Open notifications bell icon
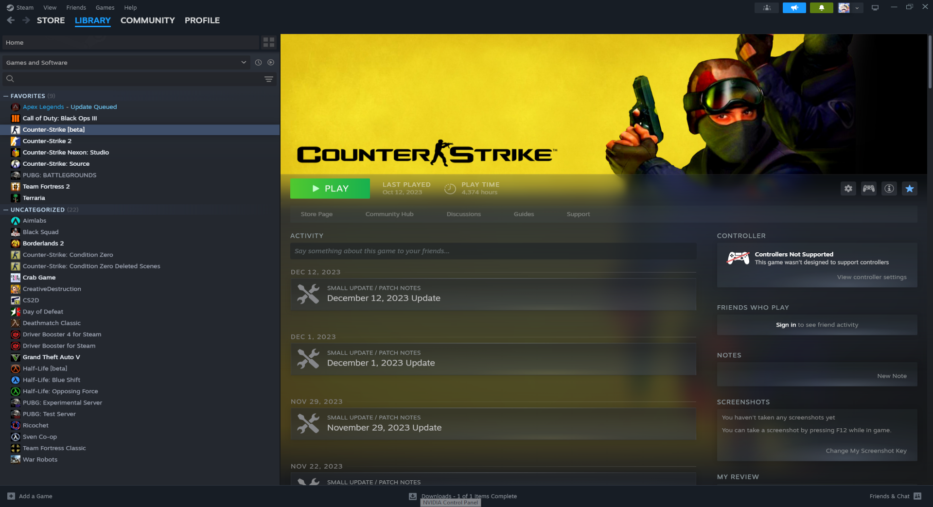The height and width of the screenshot is (507, 933). coord(821,8)
